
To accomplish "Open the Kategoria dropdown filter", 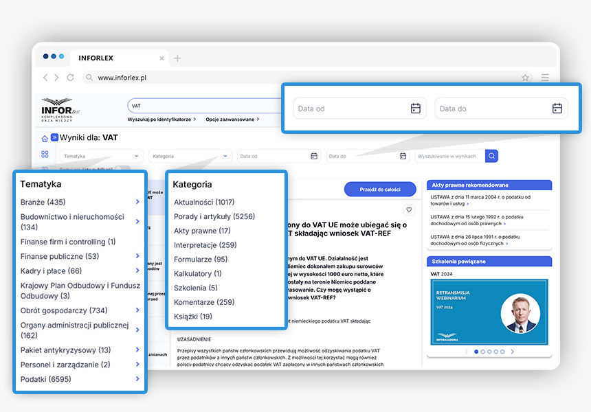I will point(190,156).
